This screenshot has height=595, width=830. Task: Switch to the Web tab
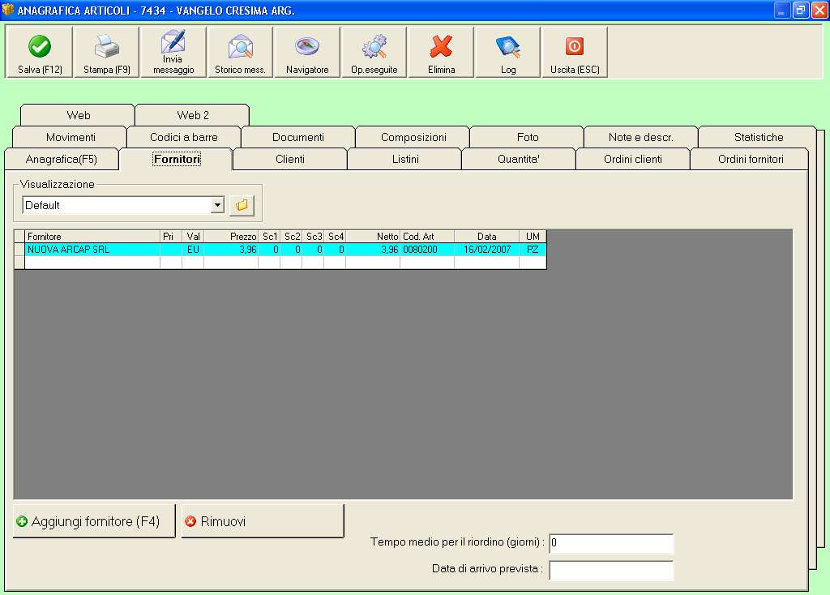click(x=78, y=115)
